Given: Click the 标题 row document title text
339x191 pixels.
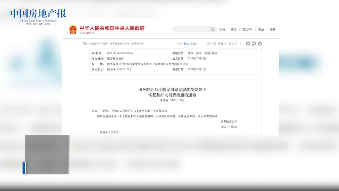Looking at the screenshot, I should click(148, 64).
